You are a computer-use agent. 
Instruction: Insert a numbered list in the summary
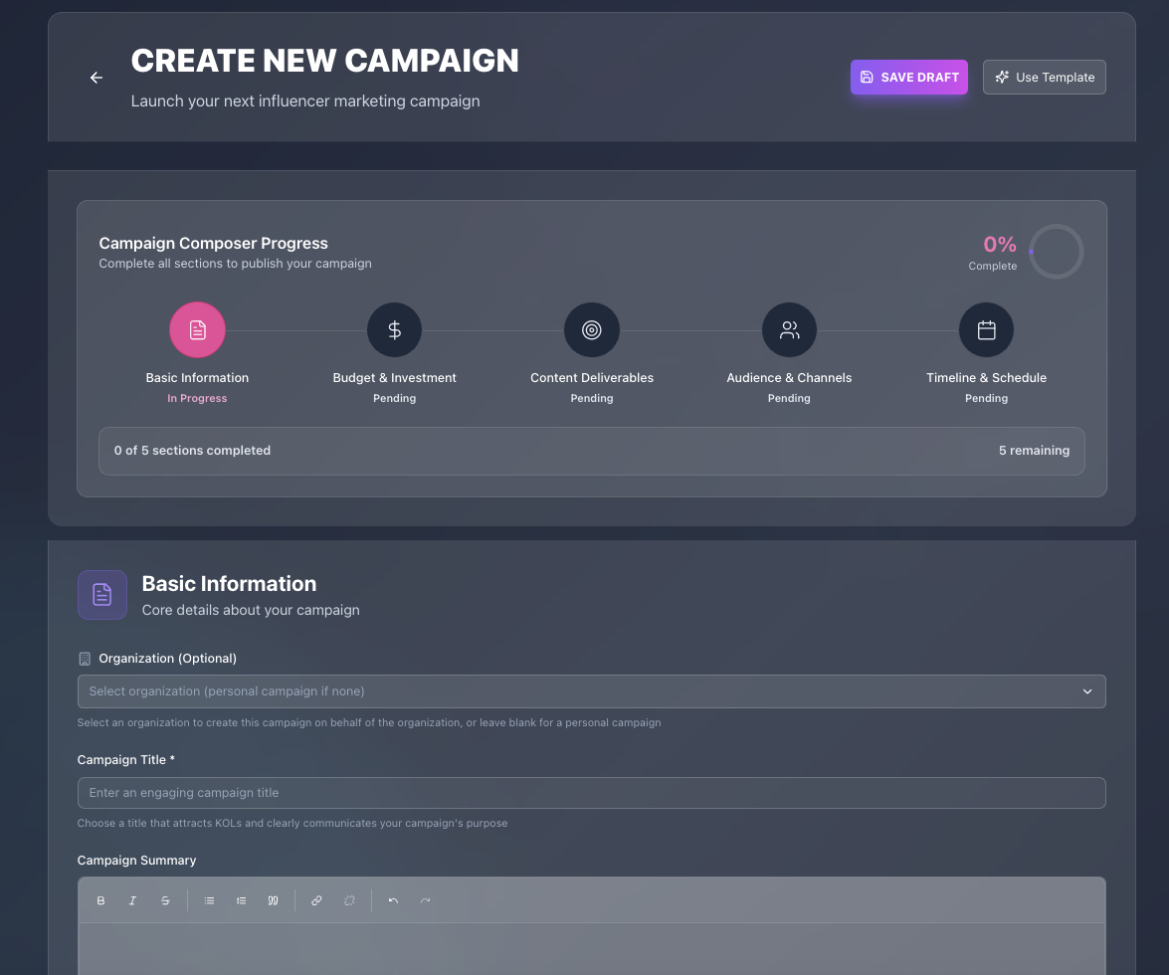pyautogui.click(x=241, y=900)
